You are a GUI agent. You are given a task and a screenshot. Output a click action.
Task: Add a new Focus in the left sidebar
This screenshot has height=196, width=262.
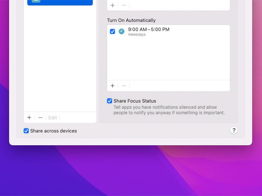(29, 118)
